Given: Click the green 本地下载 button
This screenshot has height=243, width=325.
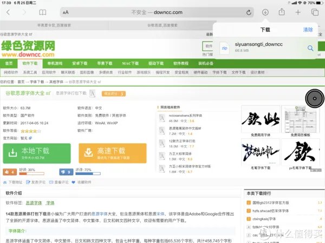Looking at the screenshot, I should (x=37, y=153).
